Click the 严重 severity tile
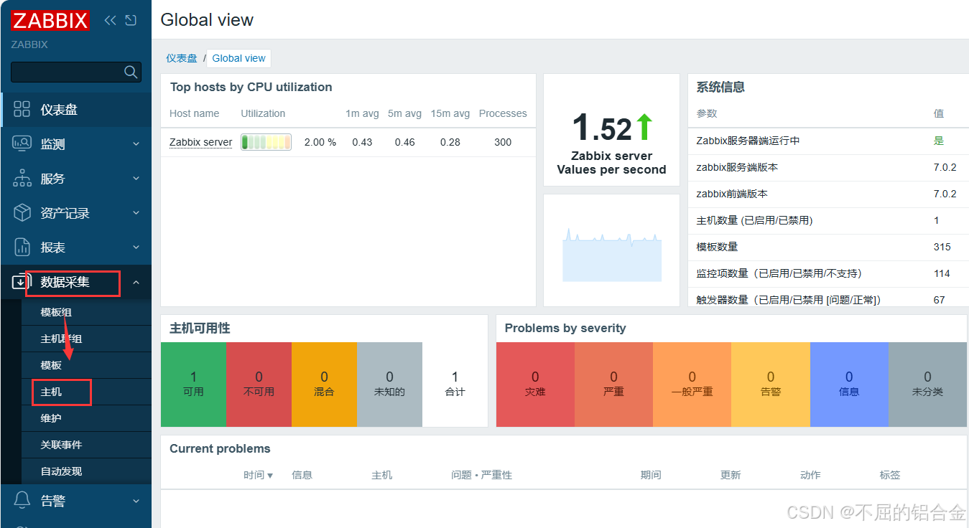This screenshot has height=528, width=969. point(613,385)
